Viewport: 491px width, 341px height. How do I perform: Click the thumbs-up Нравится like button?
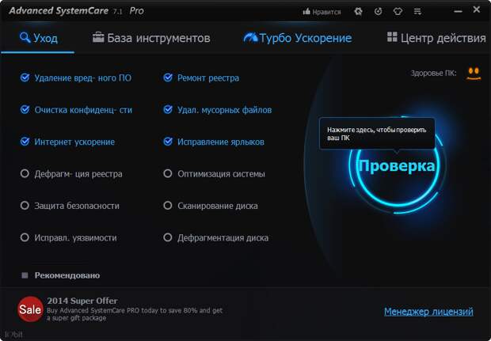tap(322, 12)
